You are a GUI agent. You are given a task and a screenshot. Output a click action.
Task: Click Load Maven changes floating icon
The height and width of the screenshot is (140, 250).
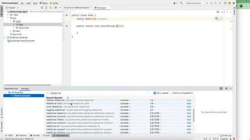[x=216, y=19]
